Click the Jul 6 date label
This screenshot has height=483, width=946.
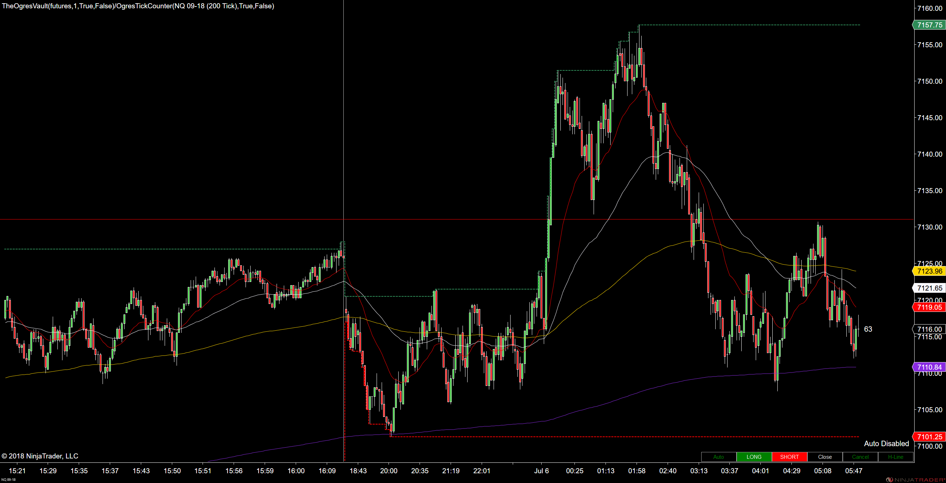[542, 471]
